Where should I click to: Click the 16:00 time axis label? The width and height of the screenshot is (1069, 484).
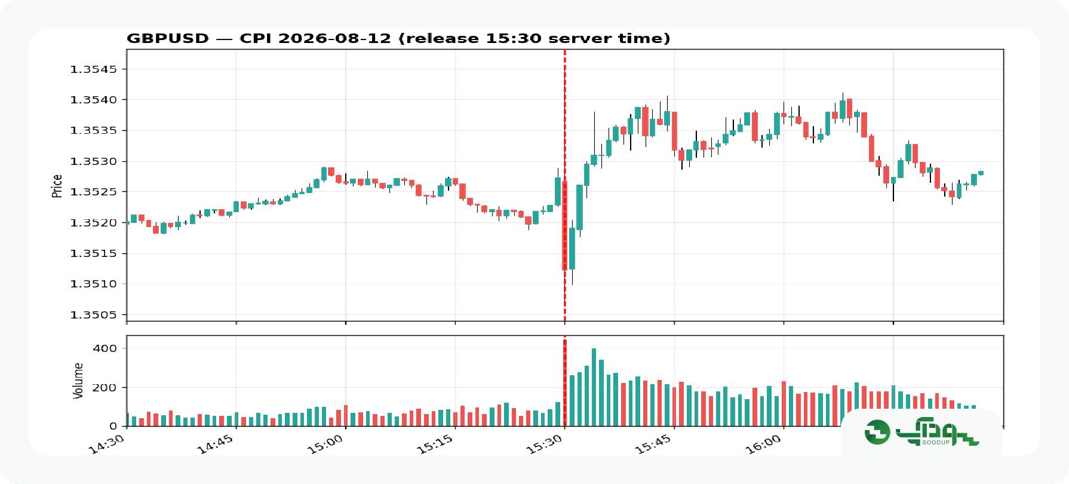pyautogui.click(x=765, y=445)
